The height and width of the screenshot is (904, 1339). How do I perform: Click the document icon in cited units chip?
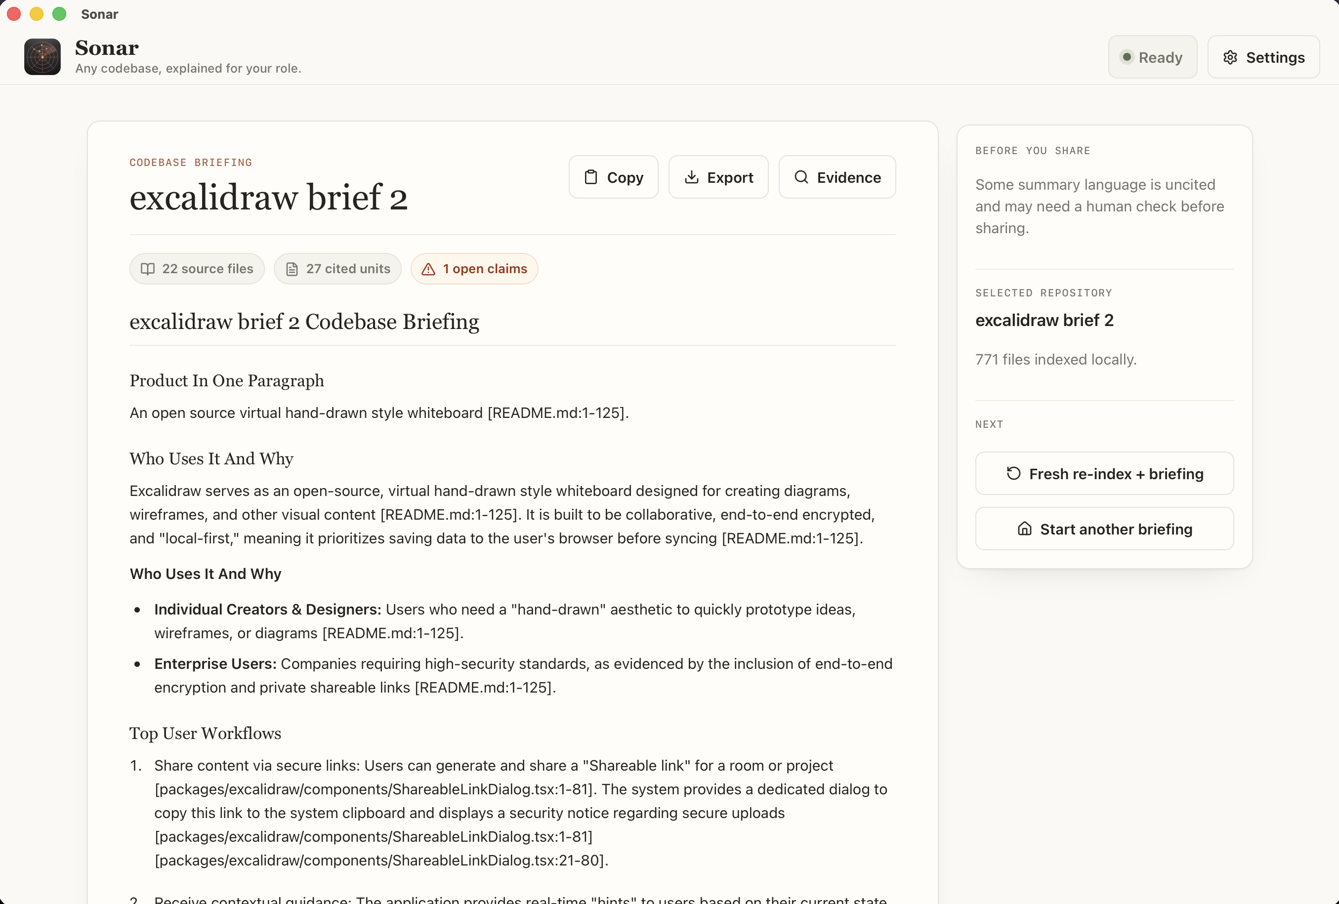[292, 269]
